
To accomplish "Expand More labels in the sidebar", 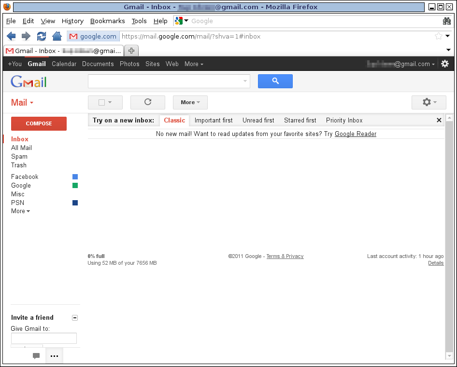I will tap(20, 211).
